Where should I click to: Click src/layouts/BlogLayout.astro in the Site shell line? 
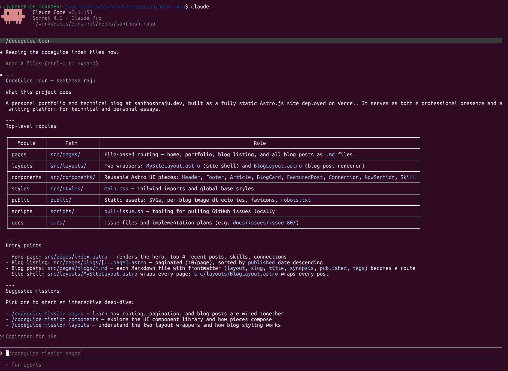[236, 274]
